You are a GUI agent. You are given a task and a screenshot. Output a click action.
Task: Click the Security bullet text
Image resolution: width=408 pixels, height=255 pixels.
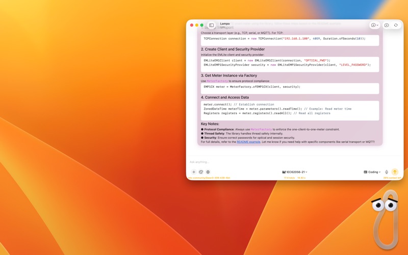tap(248, 138)
